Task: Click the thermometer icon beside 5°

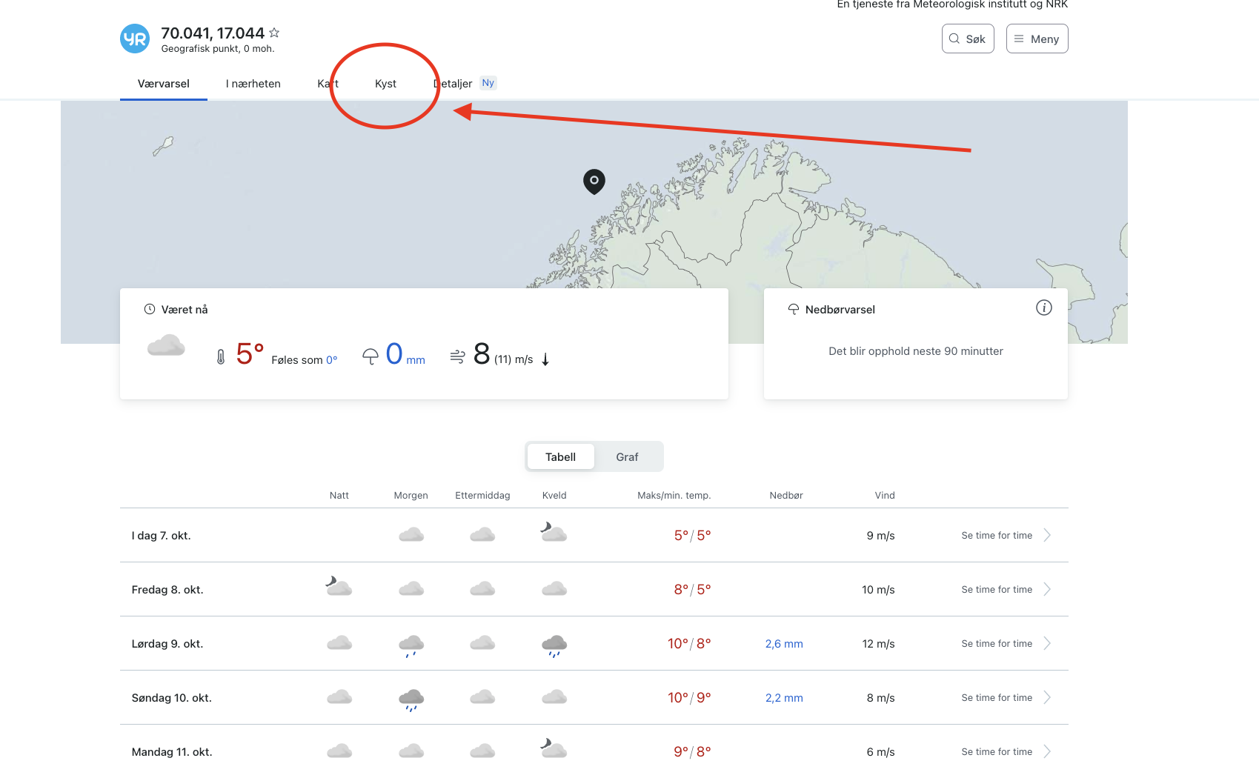Action: (x=221, y=357)
